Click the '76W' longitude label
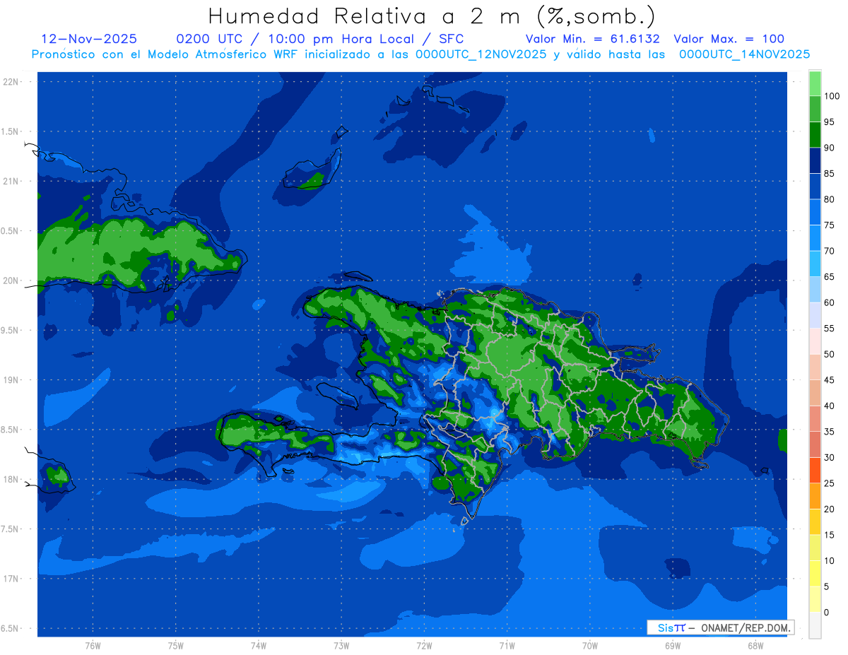Viewport: 848px width, 655px height. pos(93,646)
